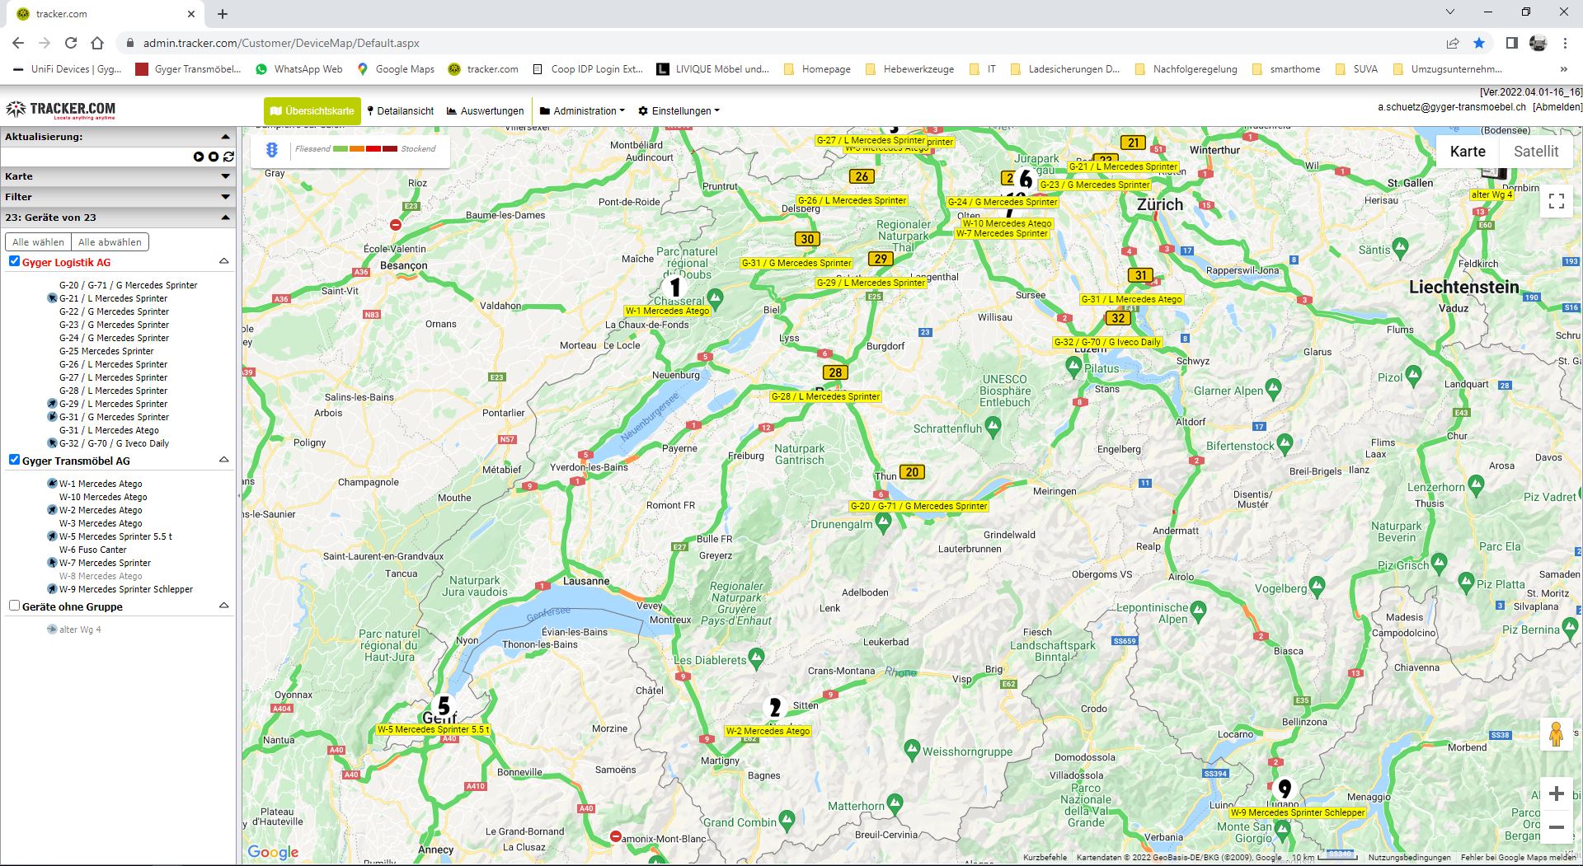The image size is (1583, 866).
Task: Check the Geräte ohne Gruppe checkbox
Action: 14,606
